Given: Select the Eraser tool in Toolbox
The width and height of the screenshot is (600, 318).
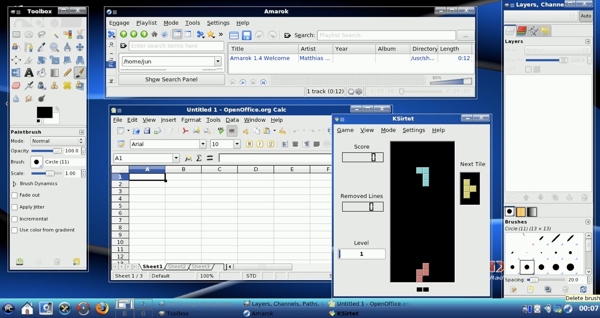Looking at the screenshot, I should (16, 85).
